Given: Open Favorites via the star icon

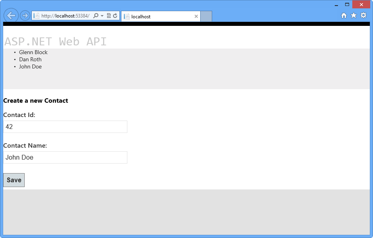Looking at the screenshot, I should pos(353,15).
